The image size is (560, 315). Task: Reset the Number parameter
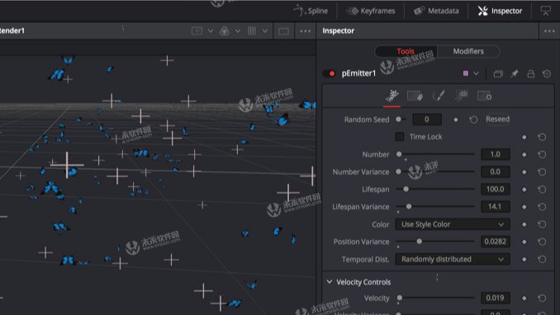pyautogui.click(x=542, y=154)
